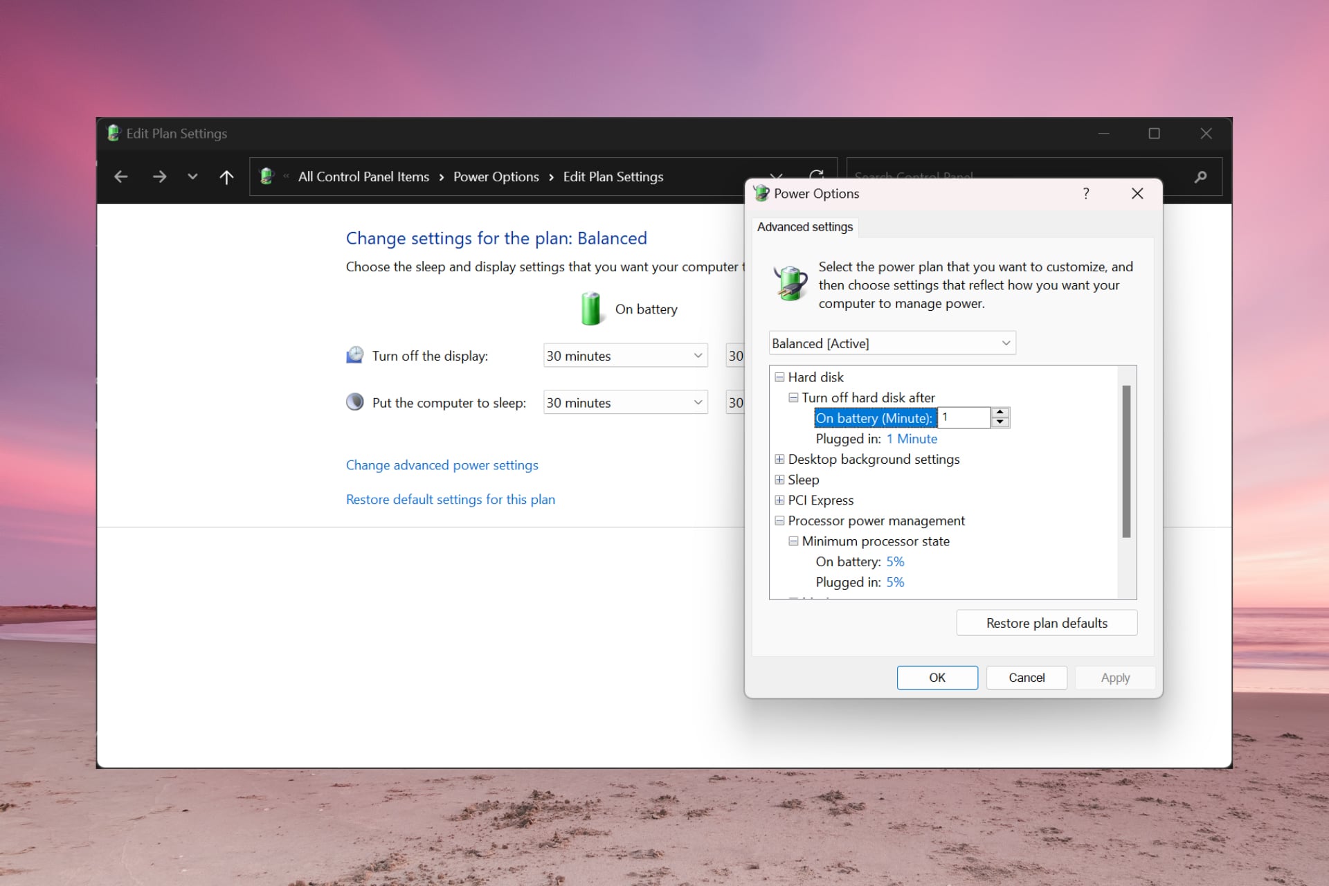
Task: Click the up arrow to go to parent folder
Action: tap(226, 177)
